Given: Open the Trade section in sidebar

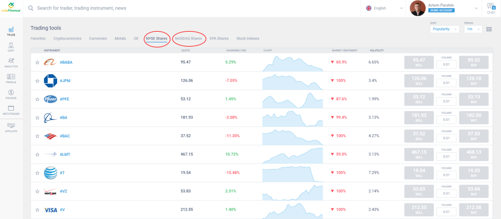Looking at the screenshot, I should tap(11, 32).
